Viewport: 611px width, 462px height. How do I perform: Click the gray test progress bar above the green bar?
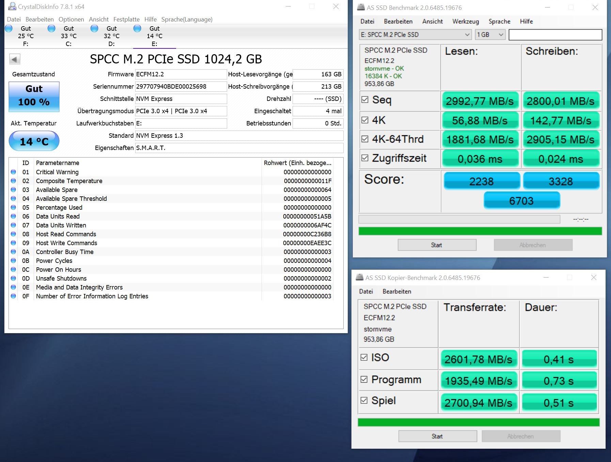459,219
